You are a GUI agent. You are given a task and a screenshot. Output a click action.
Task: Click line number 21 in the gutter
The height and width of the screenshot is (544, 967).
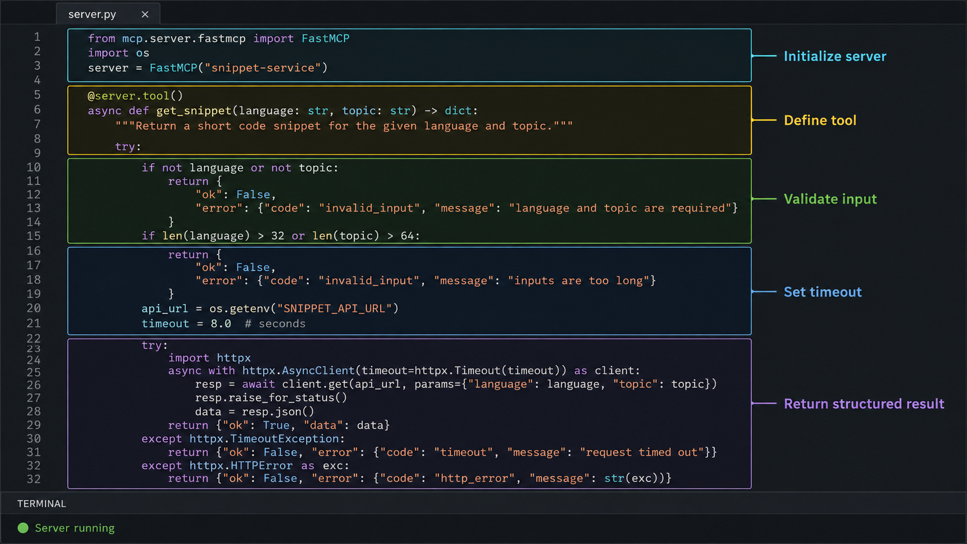pyautogui.click(x=34, y=324)
